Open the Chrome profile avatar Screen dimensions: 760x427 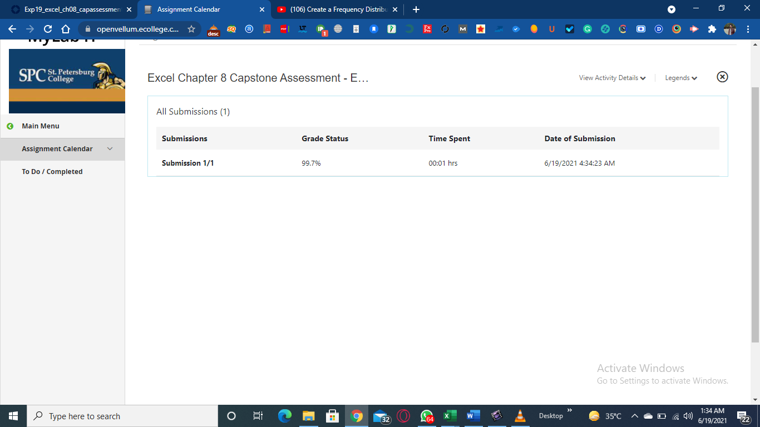point(729,29)
